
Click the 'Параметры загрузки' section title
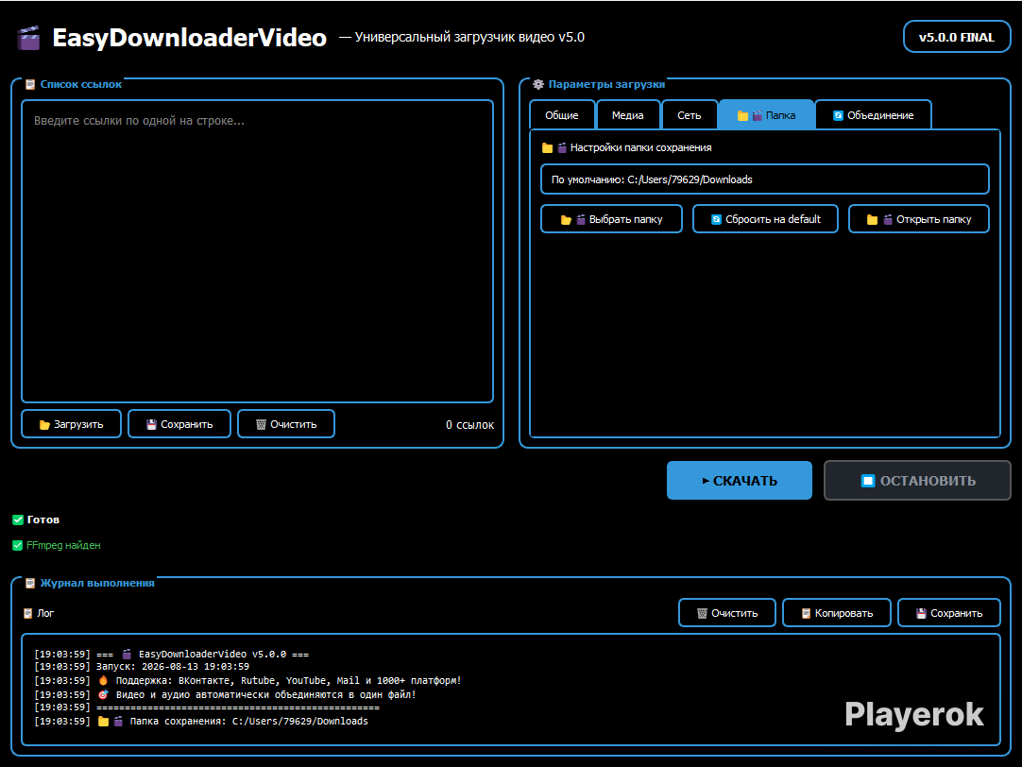tap(606, 84)
